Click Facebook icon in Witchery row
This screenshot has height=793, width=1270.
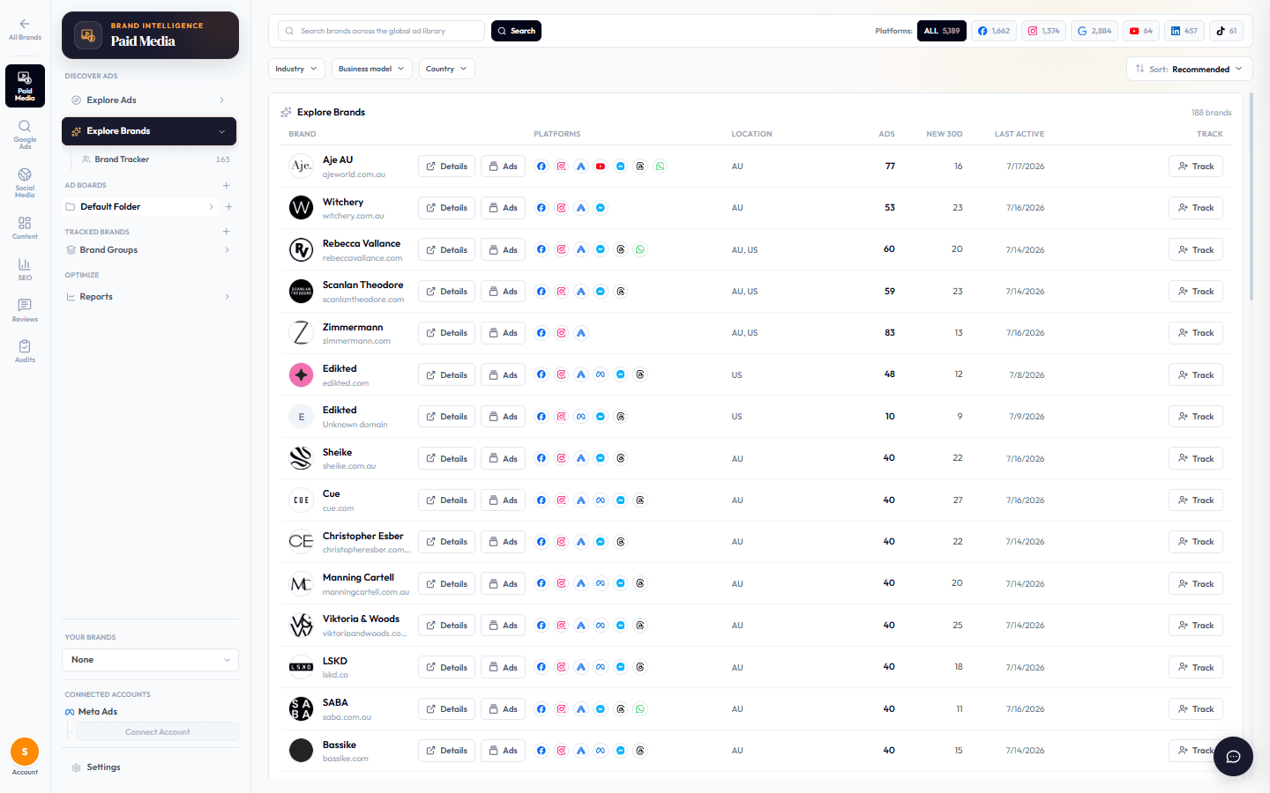pyautogui.click(x=542, y=208)
